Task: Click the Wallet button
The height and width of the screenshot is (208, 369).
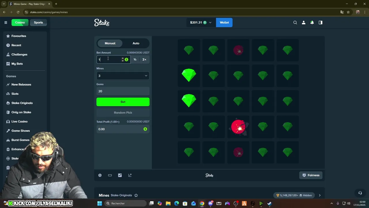Action: pyautogui.click(x=224, y=23)
